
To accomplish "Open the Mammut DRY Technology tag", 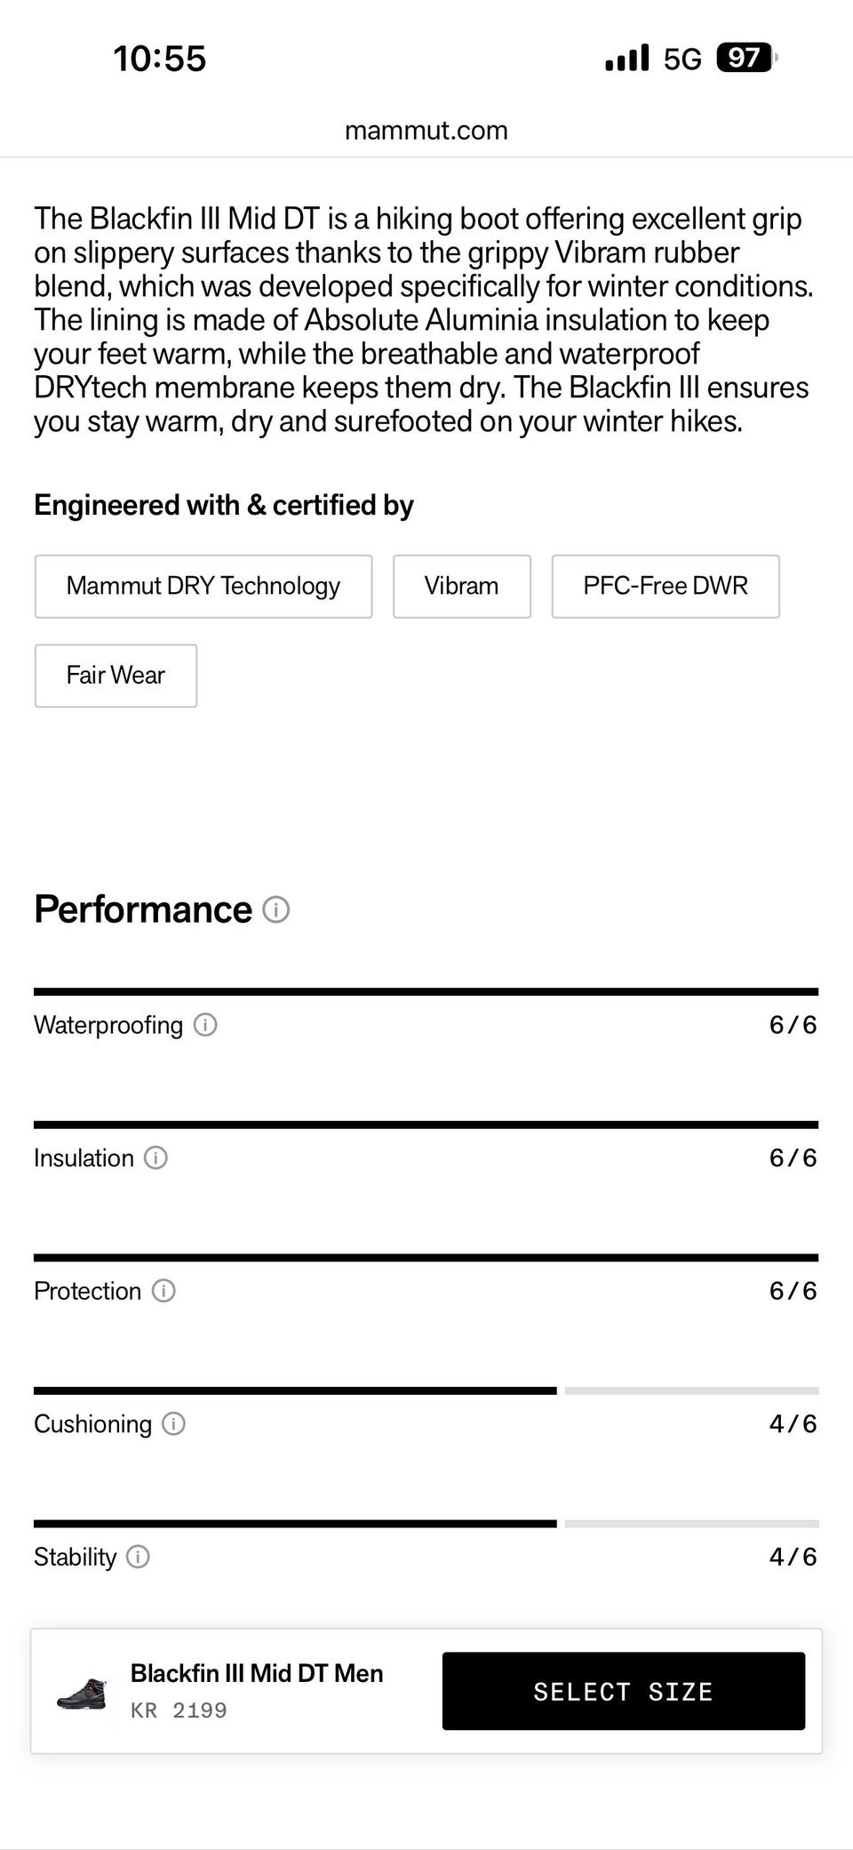I will 203,587.
